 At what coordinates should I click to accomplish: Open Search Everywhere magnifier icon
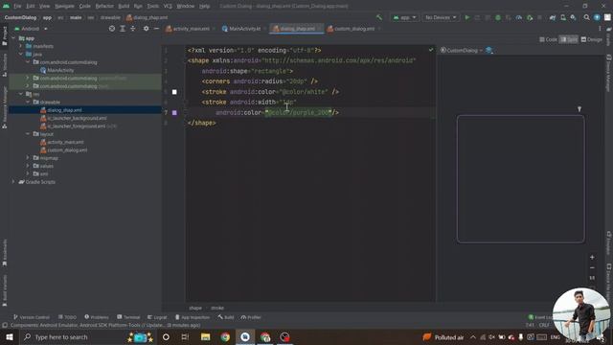point(586,17)
